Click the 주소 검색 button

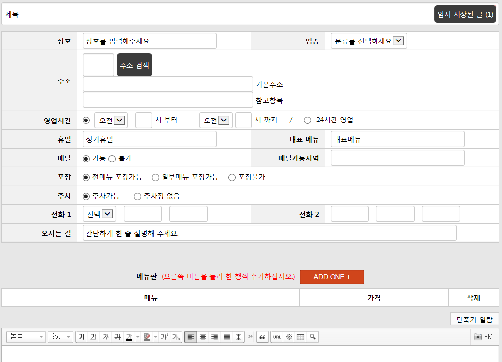tap(134, 65)
